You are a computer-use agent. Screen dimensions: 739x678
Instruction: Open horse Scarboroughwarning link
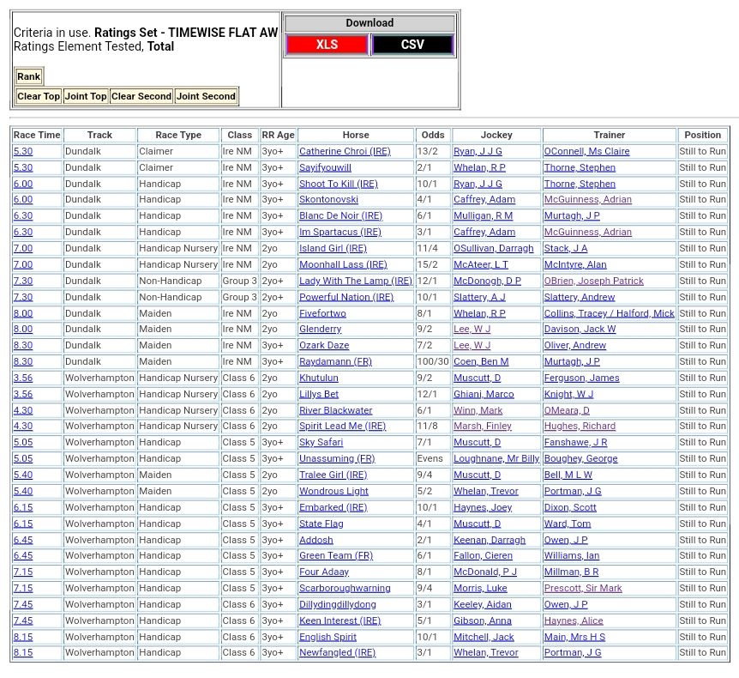click(x=345, y=589)
